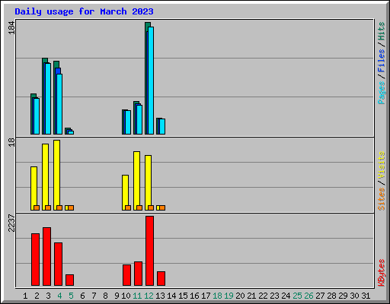Click day 15 label on the x-axis
Screen dimensions: 390x304
[x=183, y=296]
